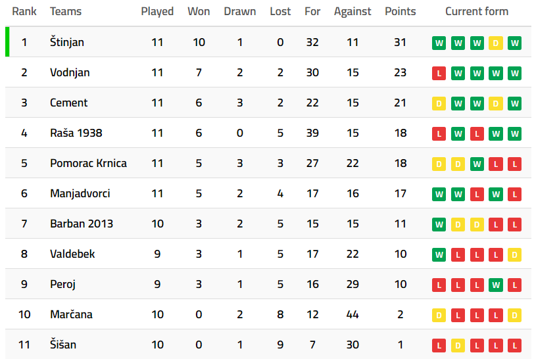This screenshot has height=359, width=534.
Task: Click the Current form column header
Action: point(477,11)
